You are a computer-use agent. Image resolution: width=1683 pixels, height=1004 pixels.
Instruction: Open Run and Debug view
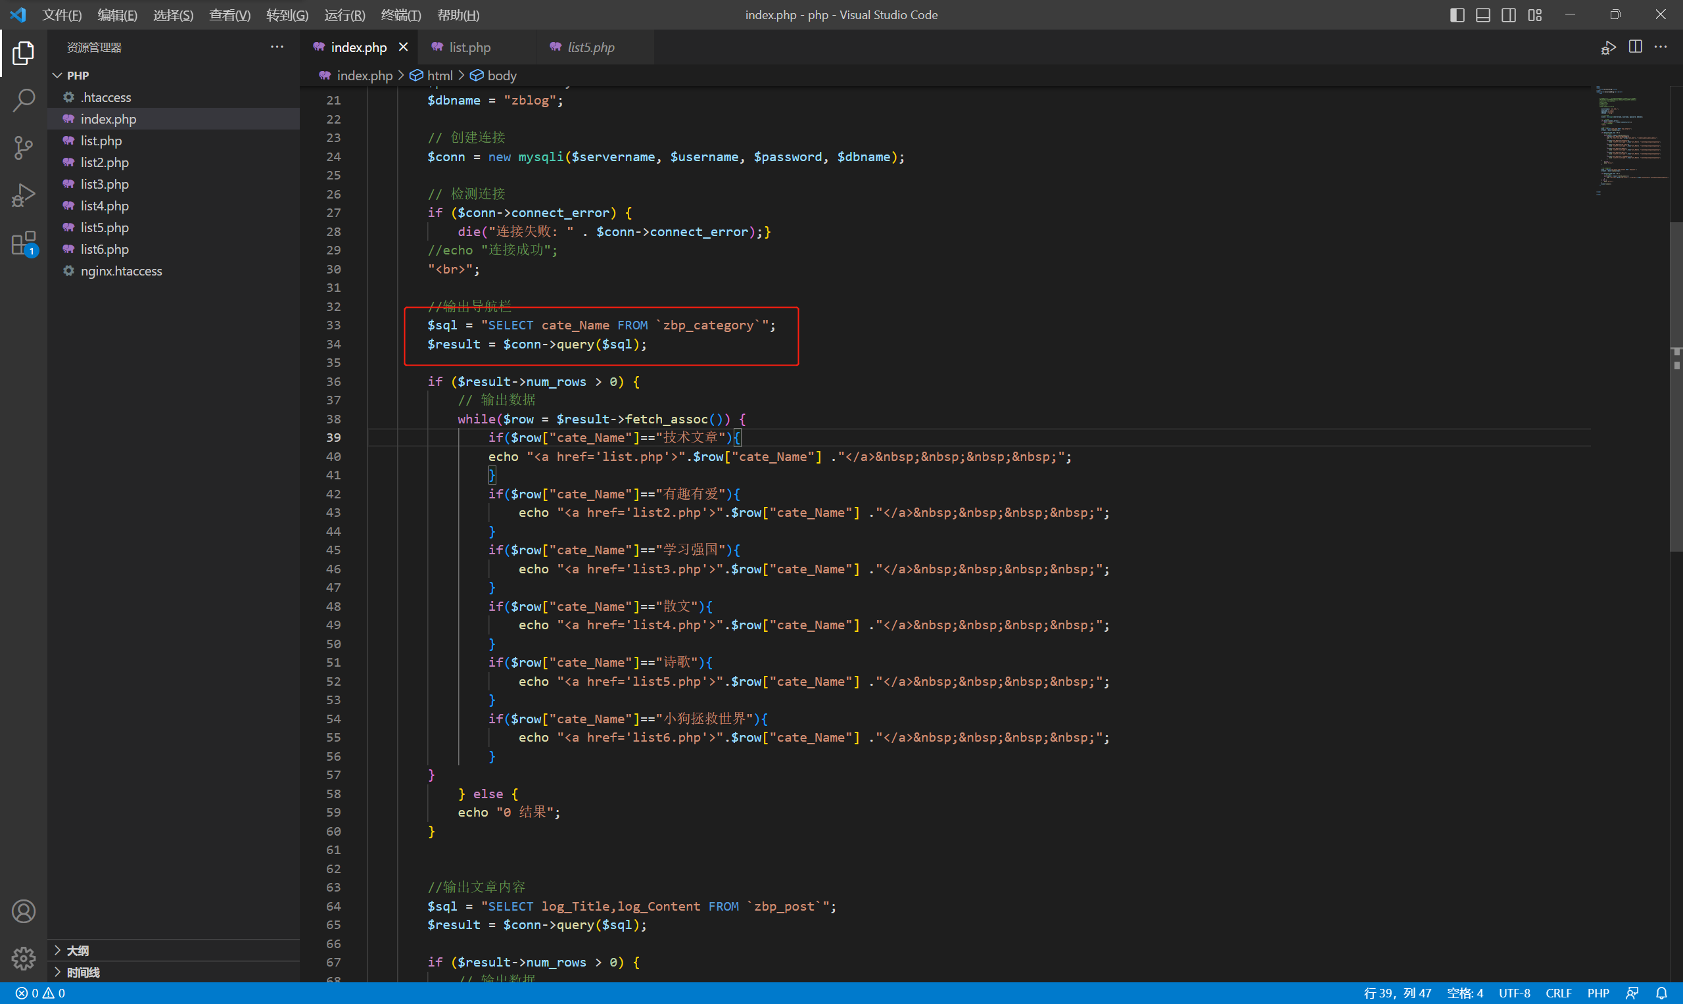(x=24, y=195)
